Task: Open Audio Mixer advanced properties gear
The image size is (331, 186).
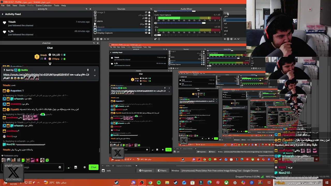Action: [155, 39]
